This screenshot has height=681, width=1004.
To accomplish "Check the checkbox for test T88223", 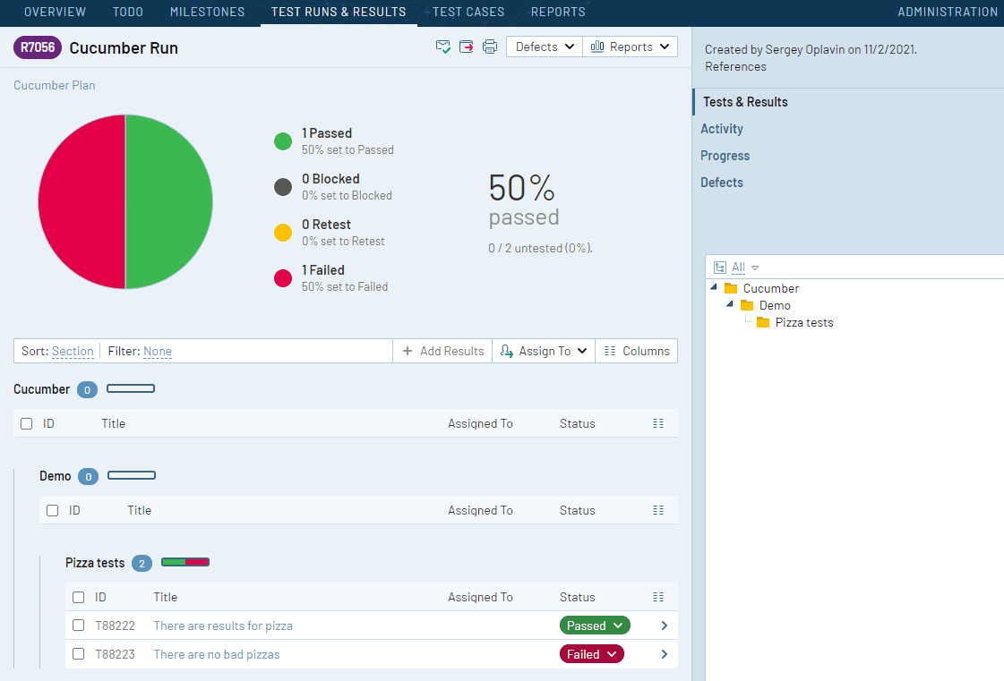I will 78,653.
